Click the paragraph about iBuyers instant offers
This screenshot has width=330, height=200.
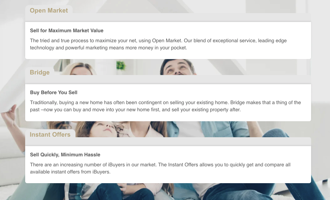160,168
